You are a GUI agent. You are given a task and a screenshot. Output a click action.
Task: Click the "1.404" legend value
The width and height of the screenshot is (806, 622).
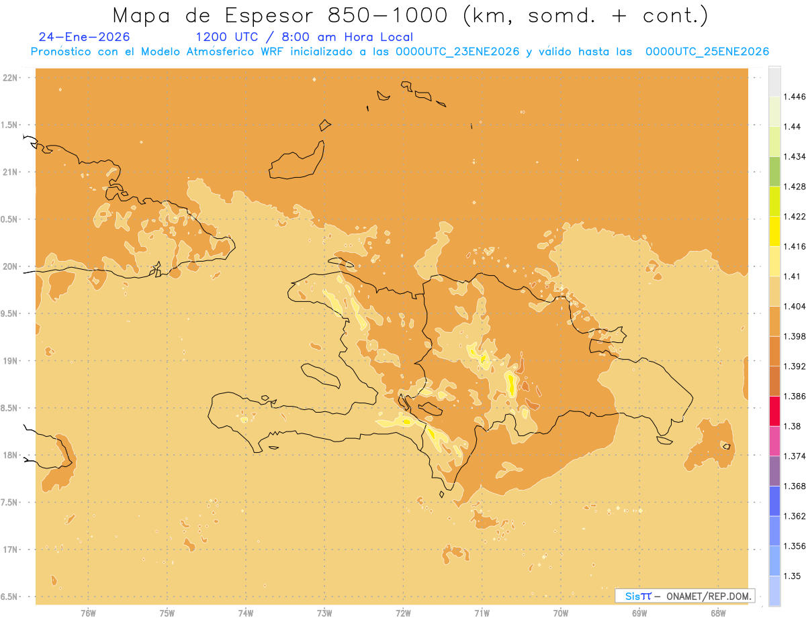tap(795, 306)
